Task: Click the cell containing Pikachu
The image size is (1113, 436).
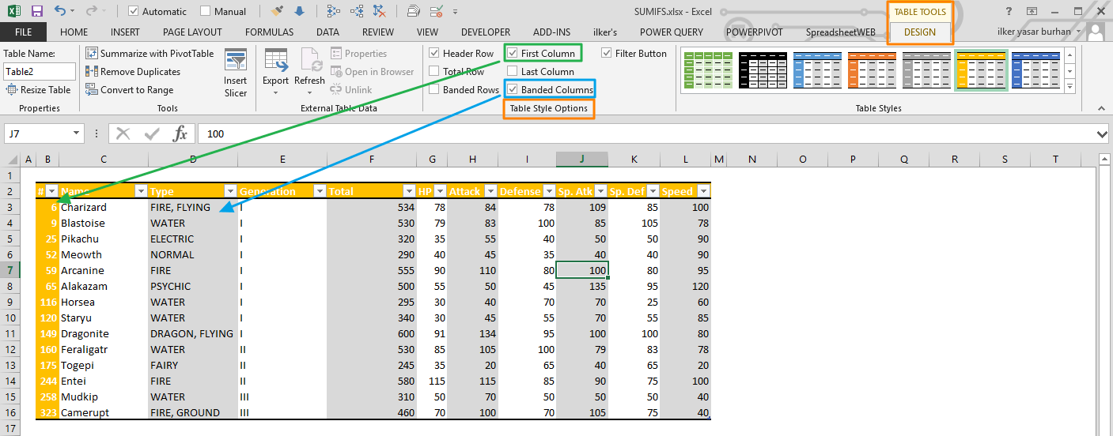Action: [104, 239]
